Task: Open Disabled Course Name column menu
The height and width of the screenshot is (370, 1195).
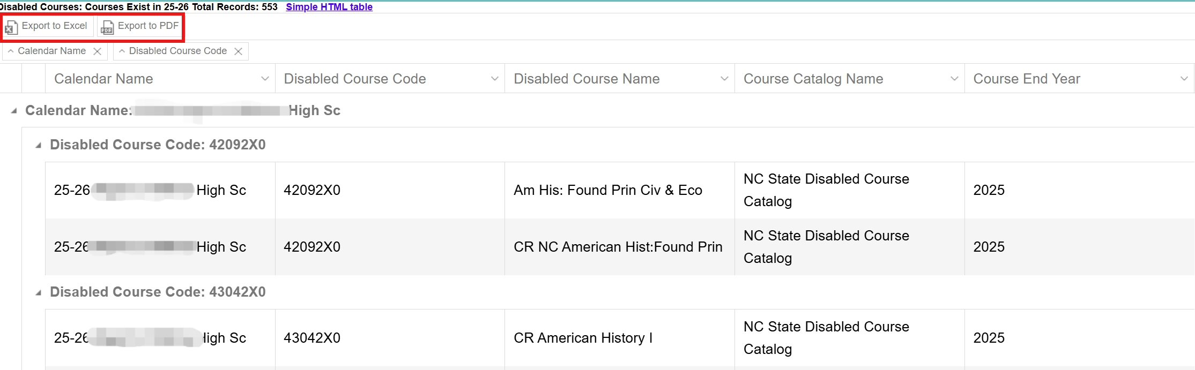Action: [724, 79]
